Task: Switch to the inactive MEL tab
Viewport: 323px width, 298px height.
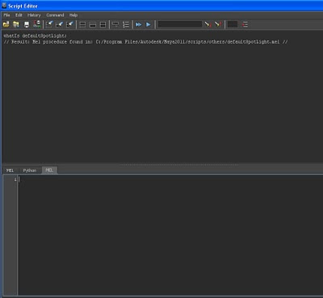Action: point(10,170)
